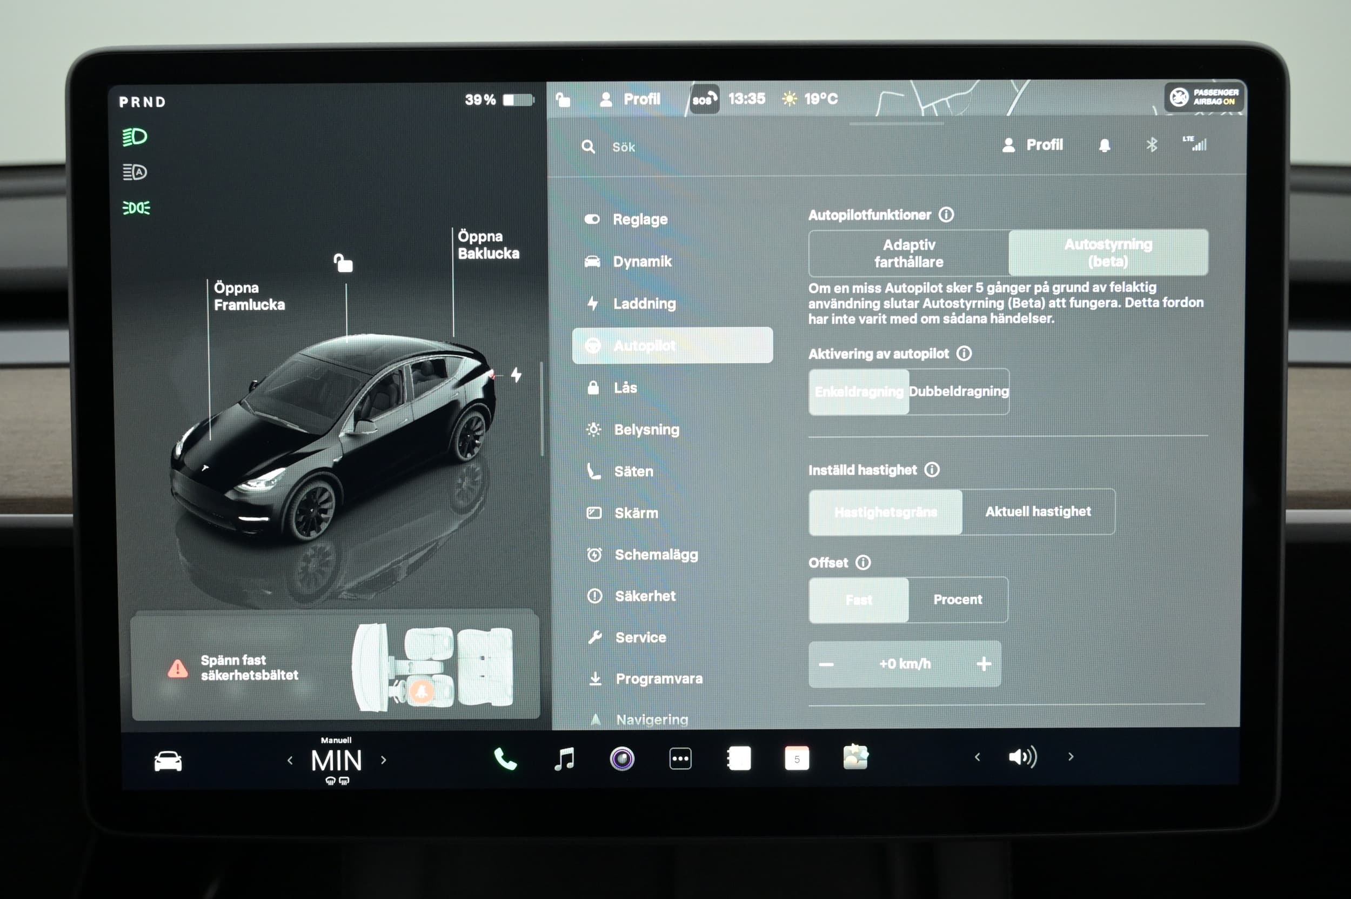Image resolution: width=1351 pixels, height=899 pixels.
Task: Tap the passenger airbag indicator
Action: [x=1204, y=97]
